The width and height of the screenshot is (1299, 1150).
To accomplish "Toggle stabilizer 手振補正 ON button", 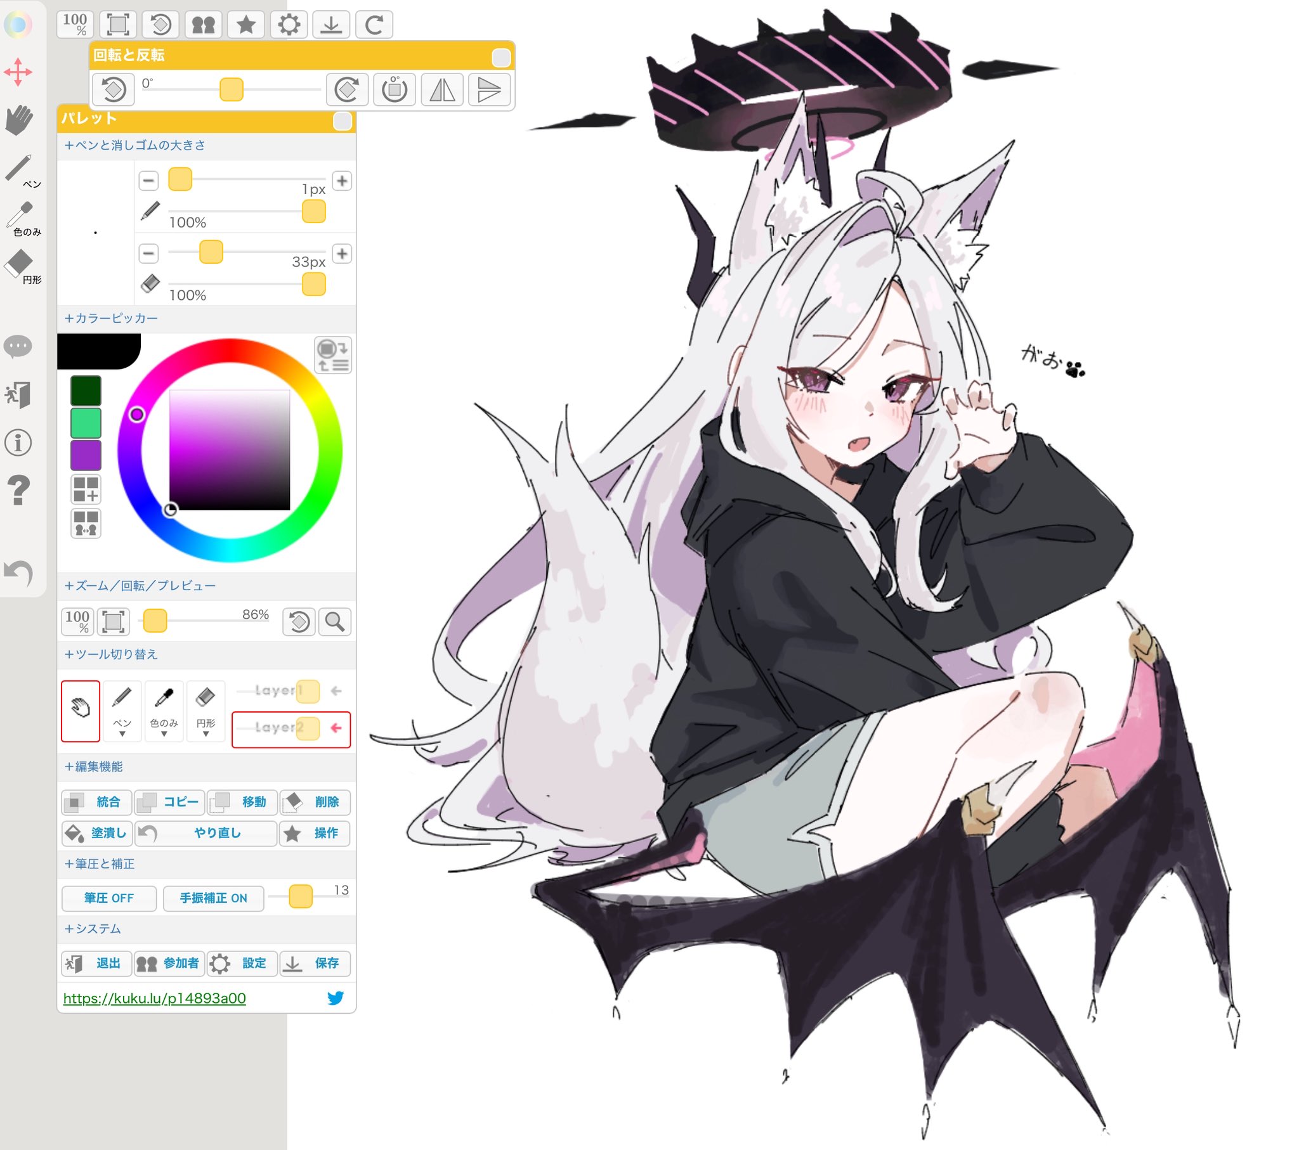I will coord(213,898).
